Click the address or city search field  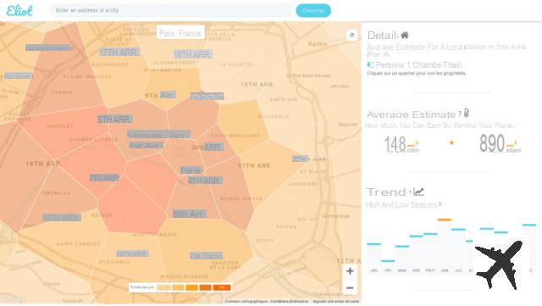[171, 10]
